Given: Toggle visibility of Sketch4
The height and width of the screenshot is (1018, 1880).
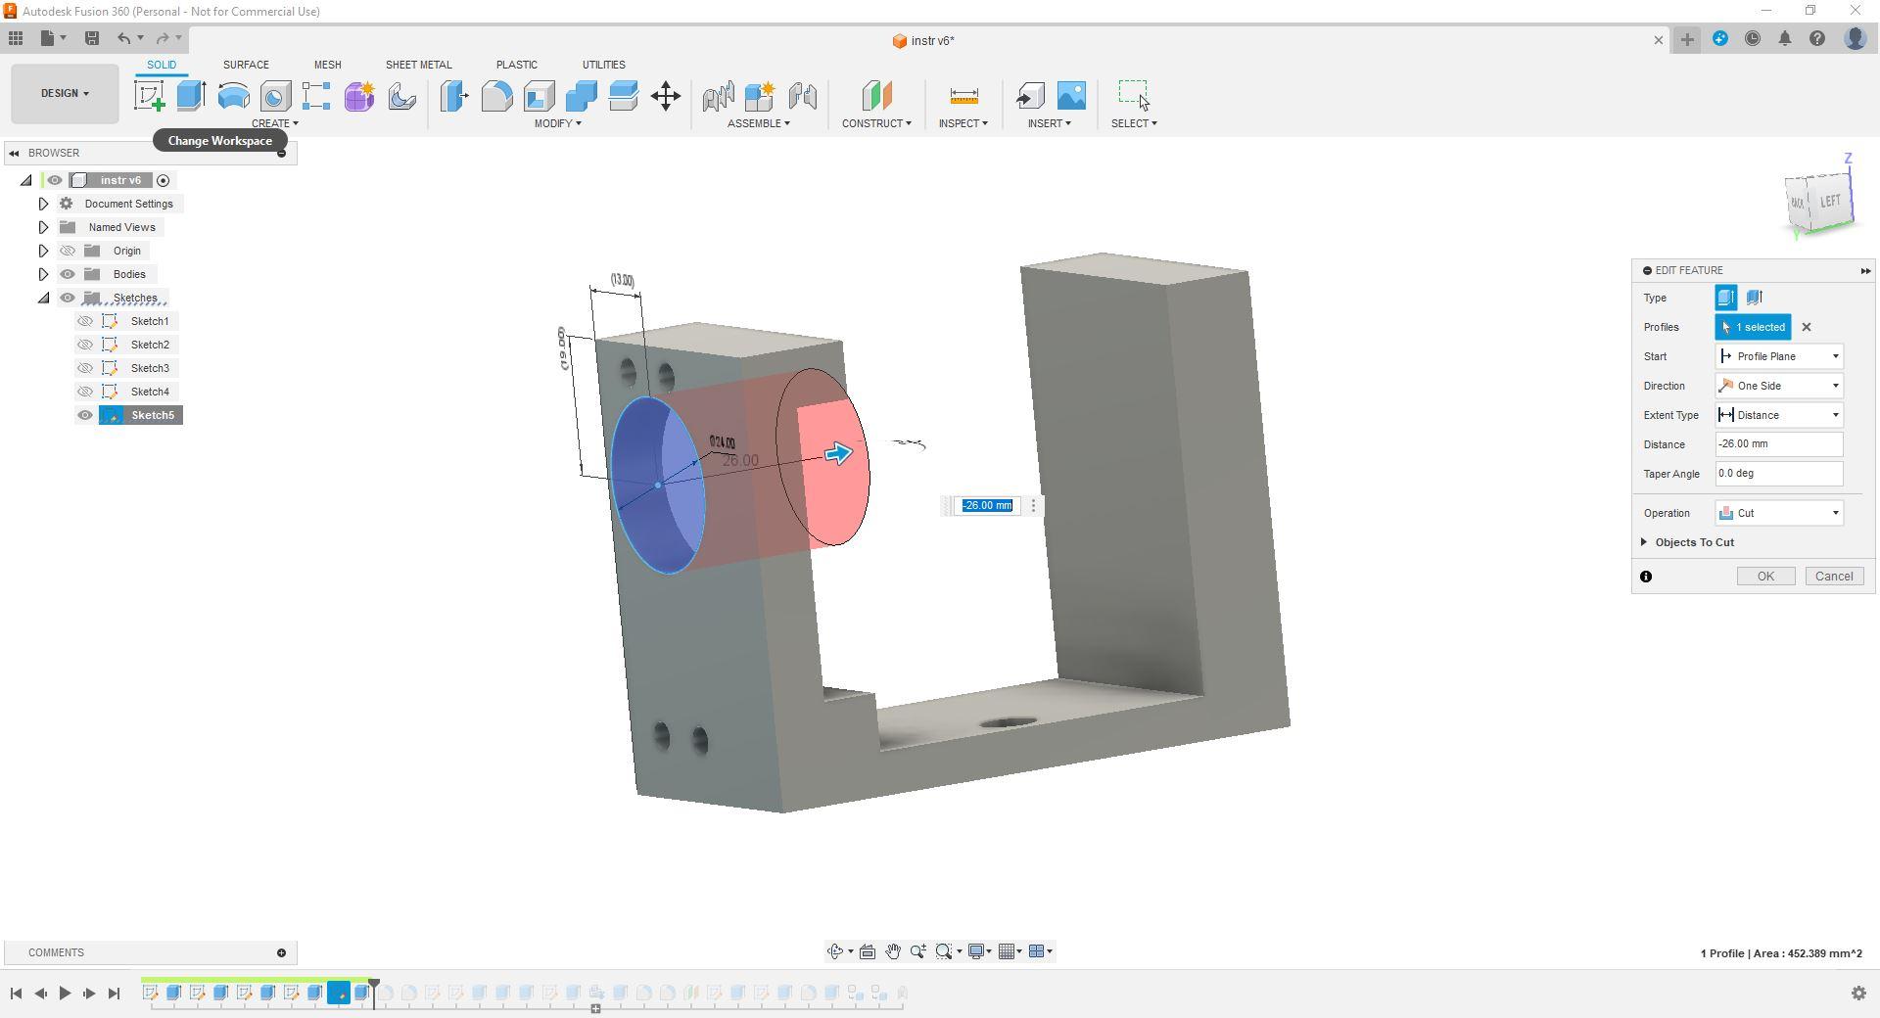Looking at the screenshot, I should tap(85, 392).
